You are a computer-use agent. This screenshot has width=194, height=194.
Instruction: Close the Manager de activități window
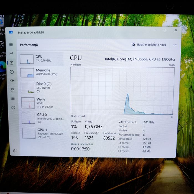[x=176, y=30]
